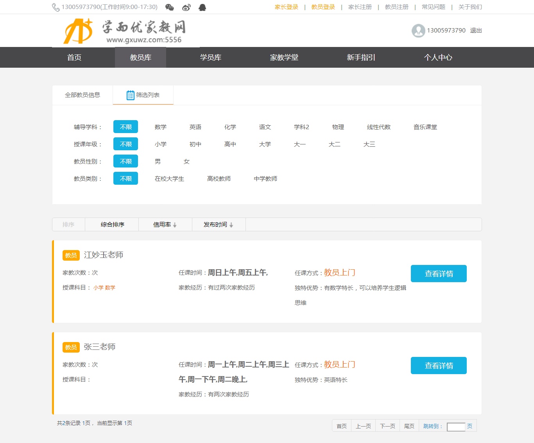Viewport: 534px width, 443px height.
Task: Click the QQ penguin icon
Action: pos(202,7)
